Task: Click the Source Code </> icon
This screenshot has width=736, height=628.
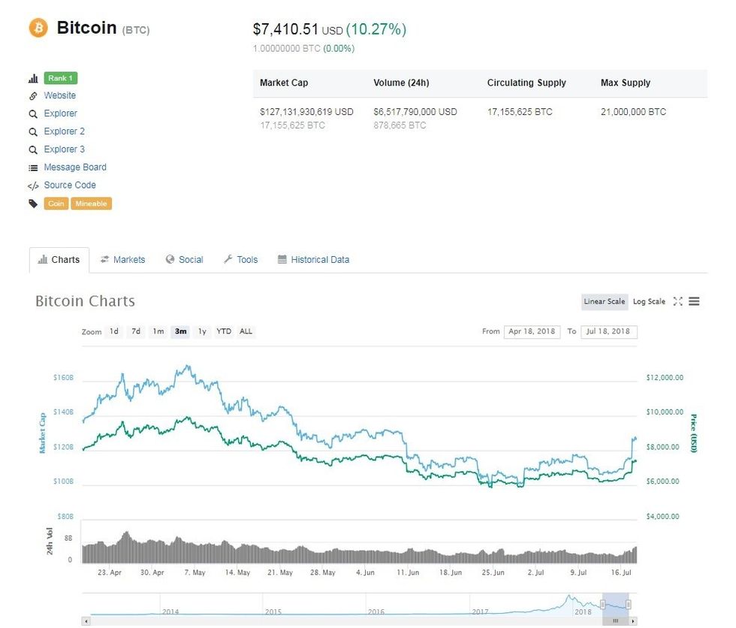Action: tap(33, 185)
